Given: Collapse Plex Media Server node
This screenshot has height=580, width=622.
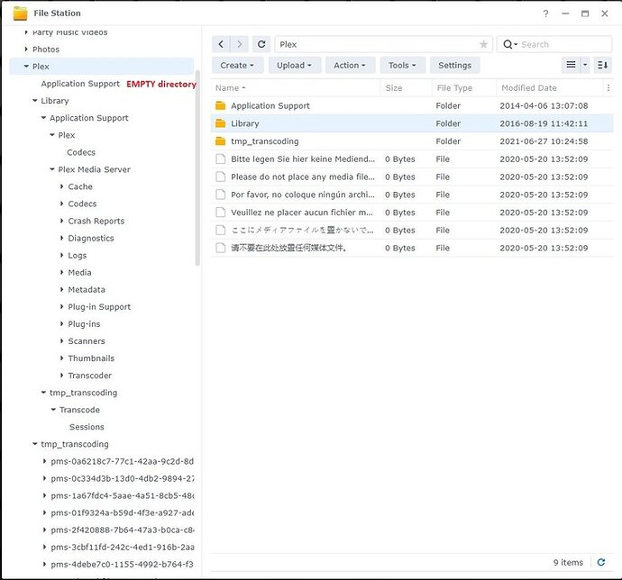Looking at the screenshot, I should tap(52, 169).
